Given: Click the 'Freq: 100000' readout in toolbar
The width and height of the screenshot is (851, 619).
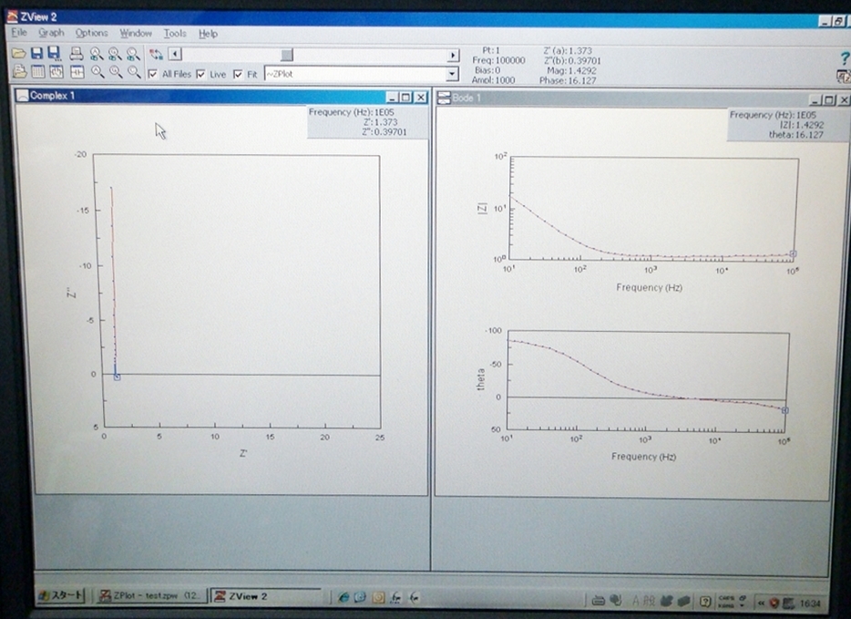Looking at the screenshot, I should tap(498, 60).
